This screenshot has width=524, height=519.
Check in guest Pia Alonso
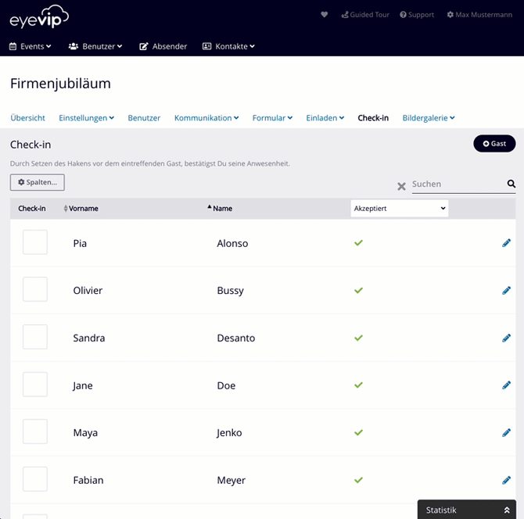(x=35, y=242)
